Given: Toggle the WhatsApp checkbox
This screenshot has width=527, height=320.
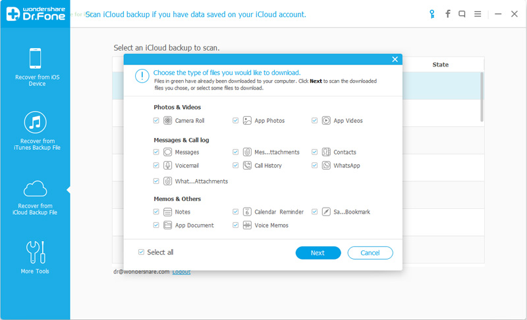Looking at the screenshot, I should [314, 165].
